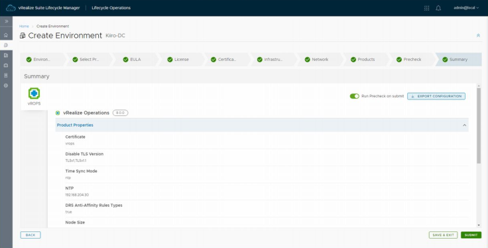This screenshot has height=248, width=488.
Task: Collapse the Product Properties section chevron
Action: [464, 125]
